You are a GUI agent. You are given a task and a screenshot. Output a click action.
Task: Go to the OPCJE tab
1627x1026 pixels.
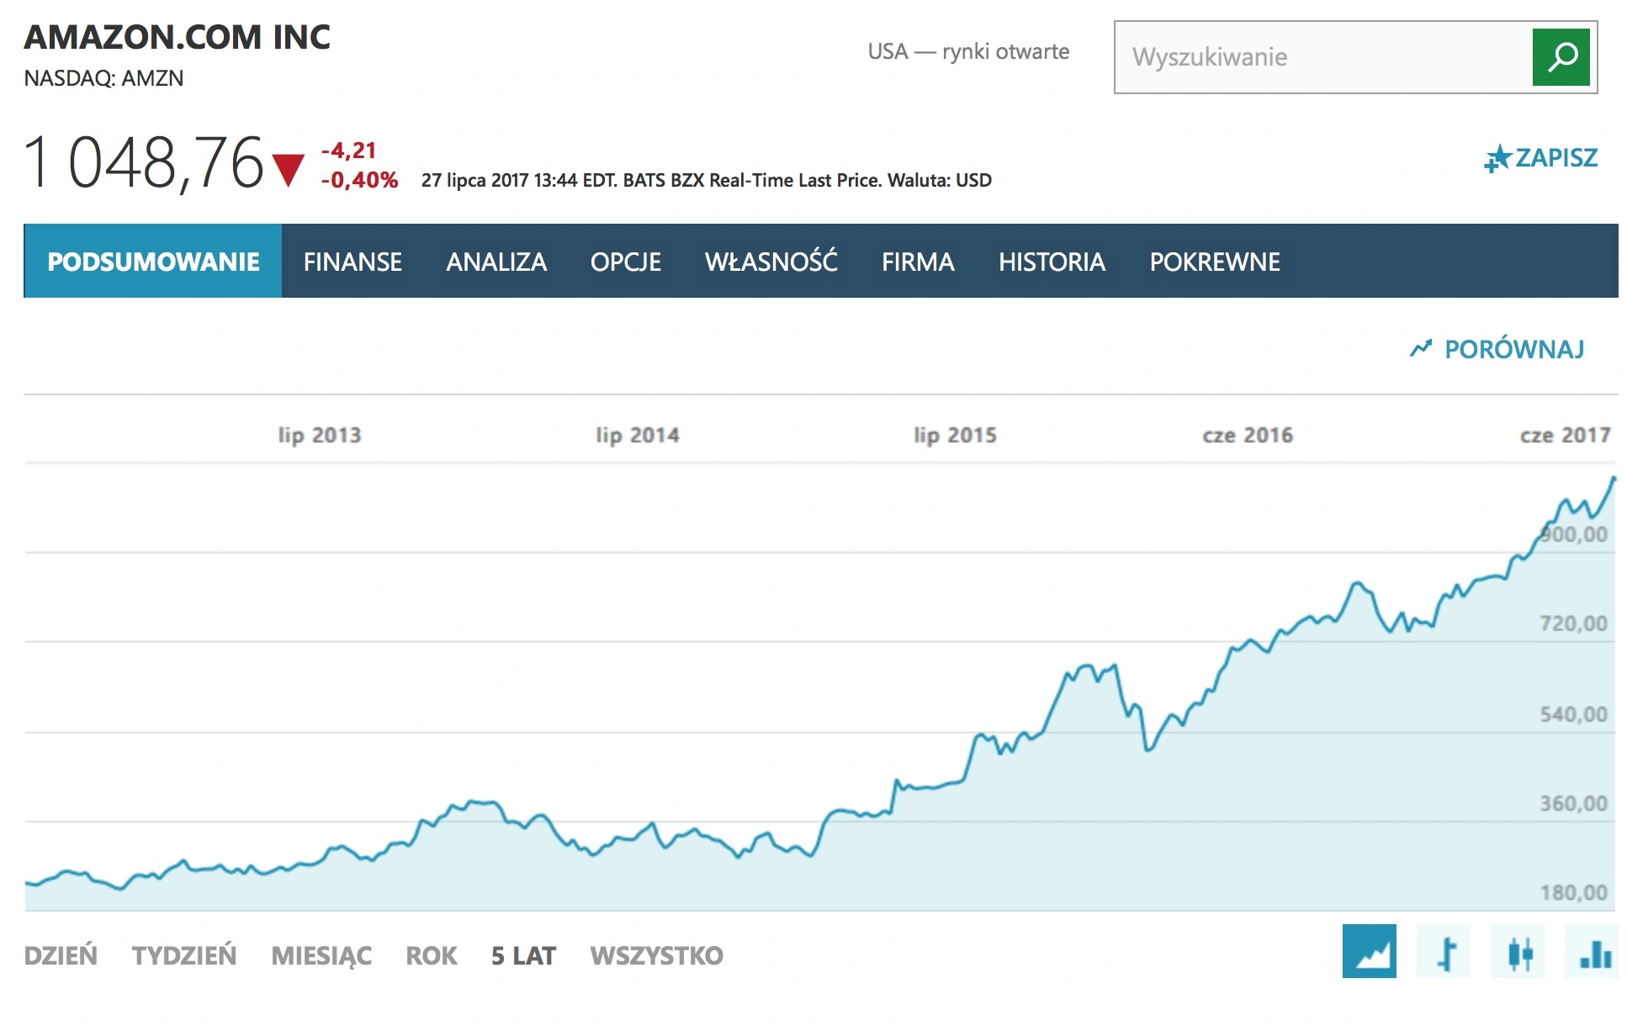(626, 262)
